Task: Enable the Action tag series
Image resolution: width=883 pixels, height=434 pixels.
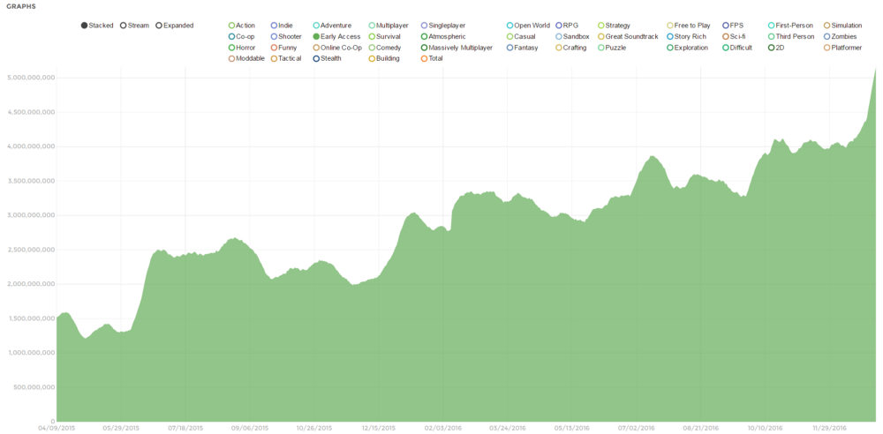Action: (x=241, y=26)
